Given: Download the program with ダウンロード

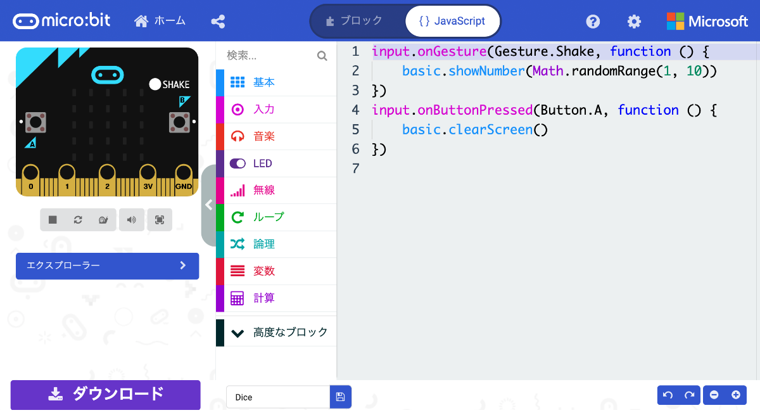Looking at the screenshot, I should (x=105, y=395).
